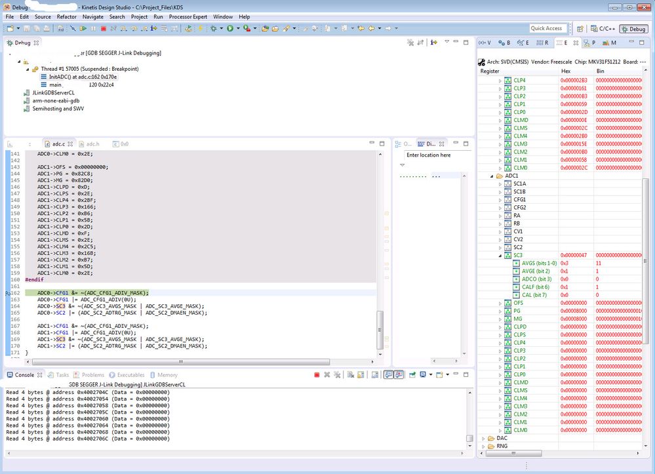Click the Resume debug toolbar icon
Viewport: 655px width, 474px height.
click(83, 28)
